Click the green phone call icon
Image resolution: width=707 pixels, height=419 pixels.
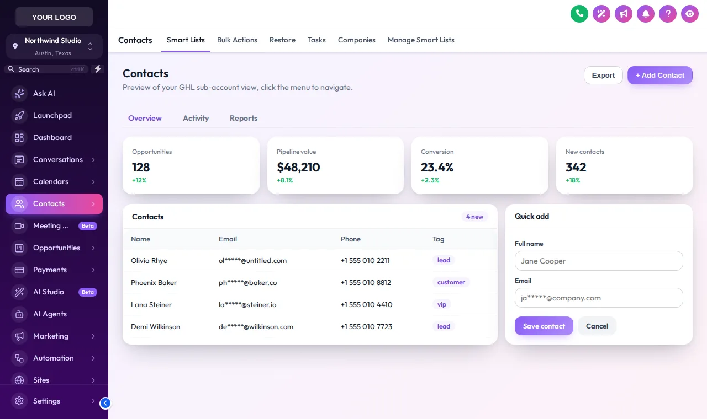pyautogui.click(x=579, y=14)
